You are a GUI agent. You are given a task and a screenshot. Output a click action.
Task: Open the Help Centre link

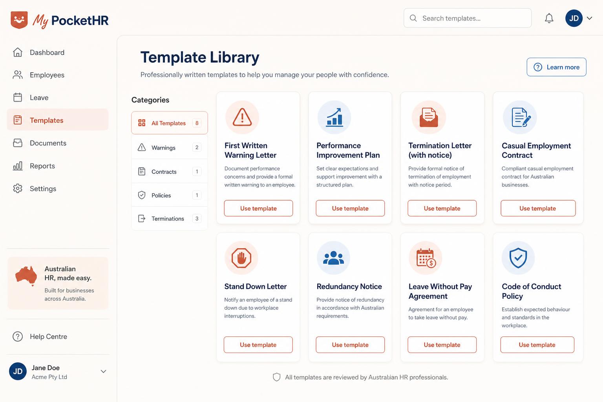click(48, 336)
